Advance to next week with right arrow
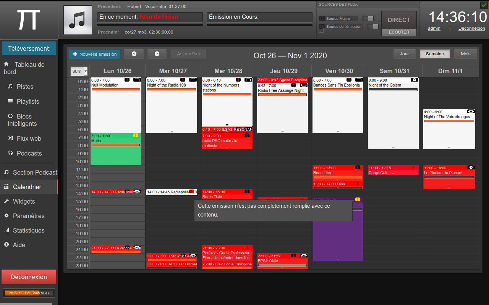Screen dimensions: 489x305 click(x=157, y=54)
